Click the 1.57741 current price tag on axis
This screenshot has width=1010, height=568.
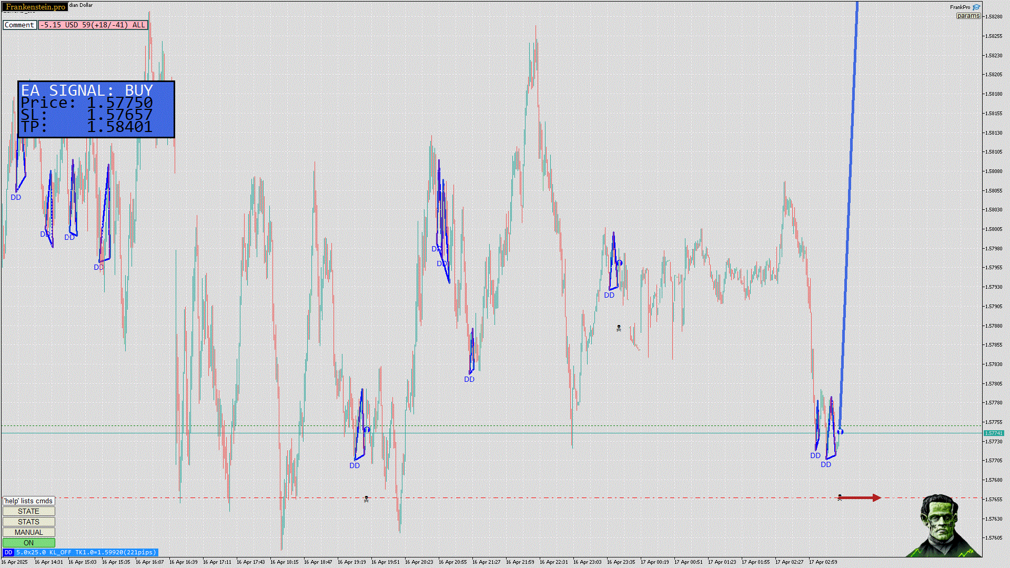[x=993, y=433]
